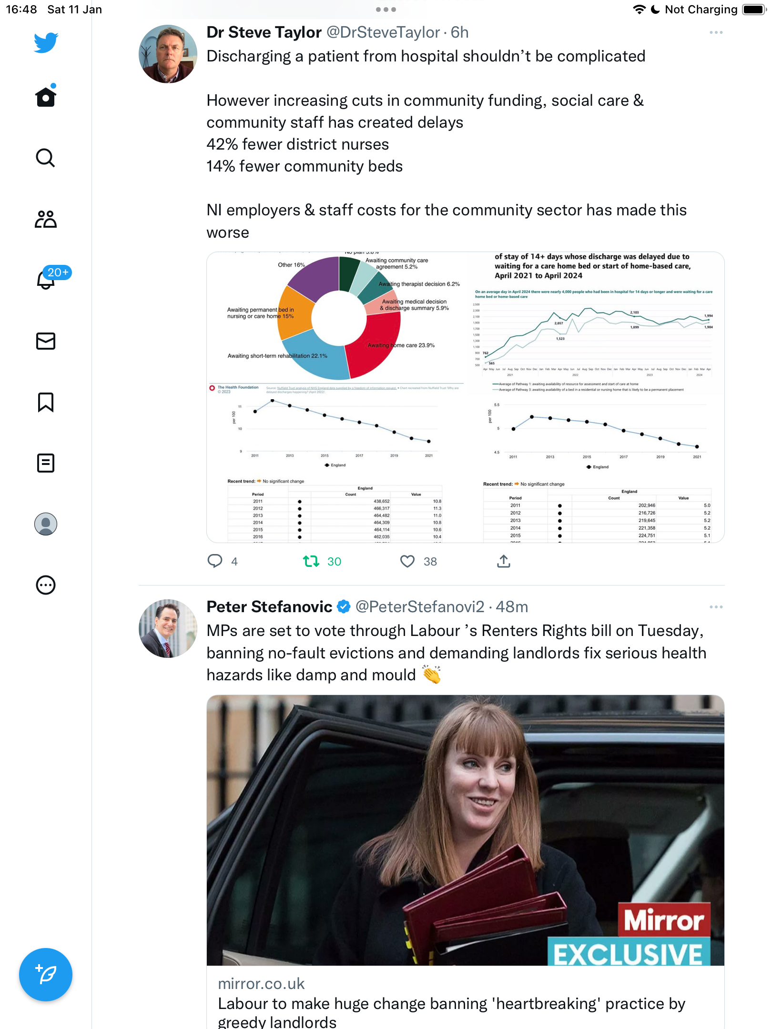Open the Twitter bird logo home

tap(46, 42)
